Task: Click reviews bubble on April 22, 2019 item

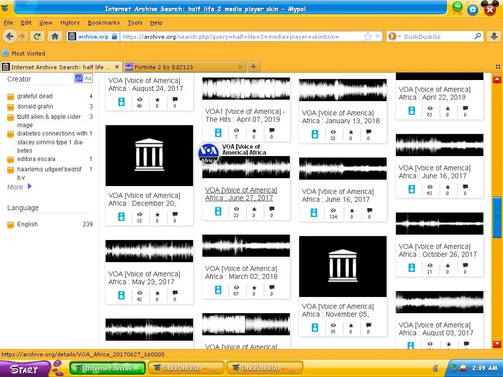Action: [465, 108]
